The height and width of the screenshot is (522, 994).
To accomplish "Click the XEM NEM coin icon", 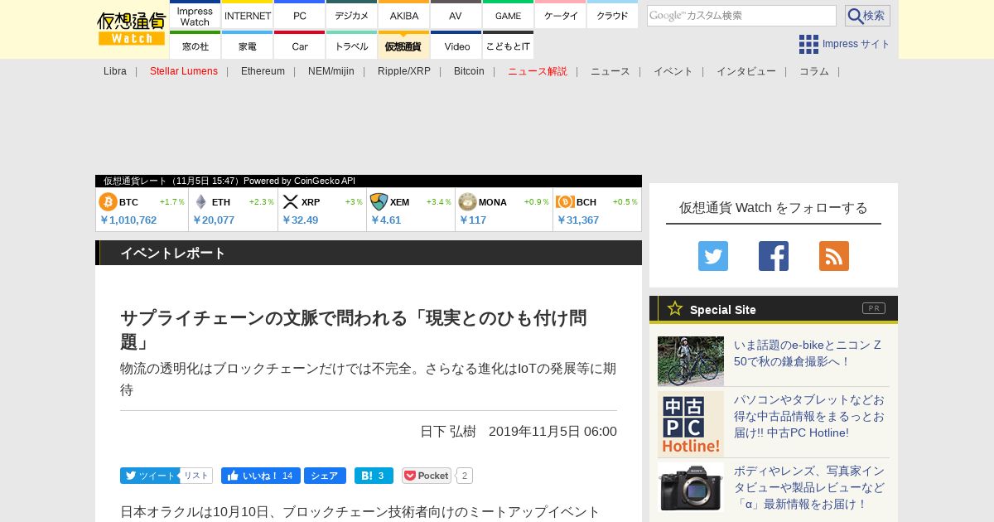I will [379, 202].
